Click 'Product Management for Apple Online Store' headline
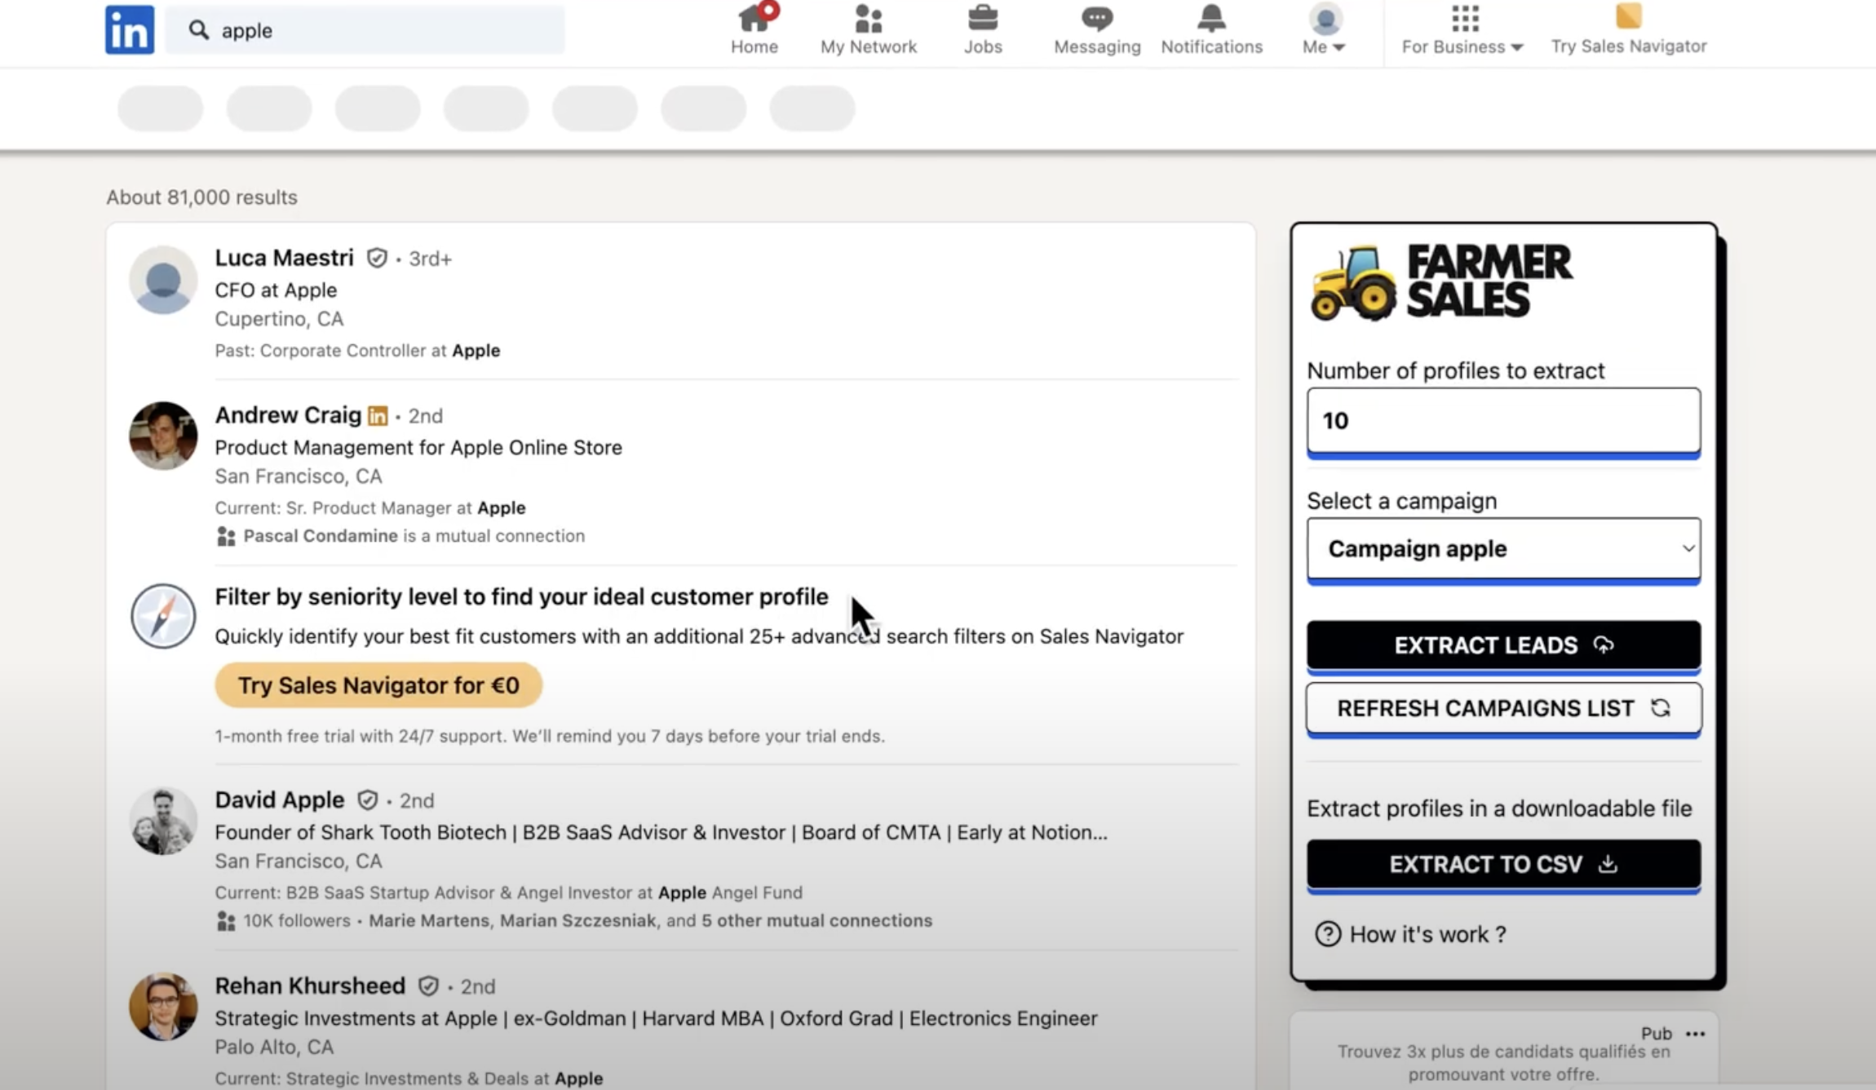Image resolution: width=1876 pixels, height=1090 pixels. 418,448
